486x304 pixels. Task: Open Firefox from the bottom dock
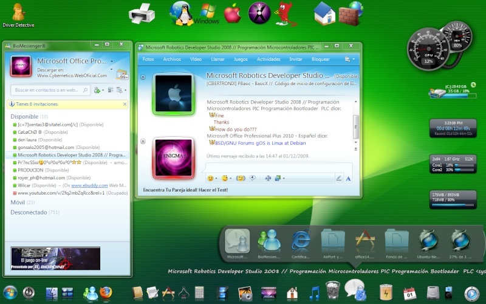(106, 292)
